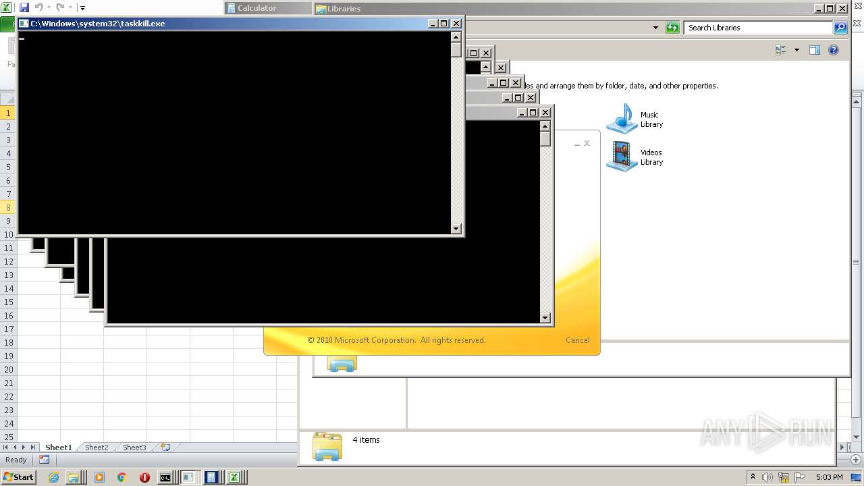Switch to the Sheet2 tab

tap(96, 448)
